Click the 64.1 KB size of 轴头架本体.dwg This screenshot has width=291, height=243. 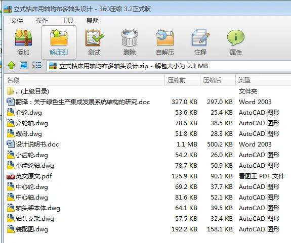186,208
